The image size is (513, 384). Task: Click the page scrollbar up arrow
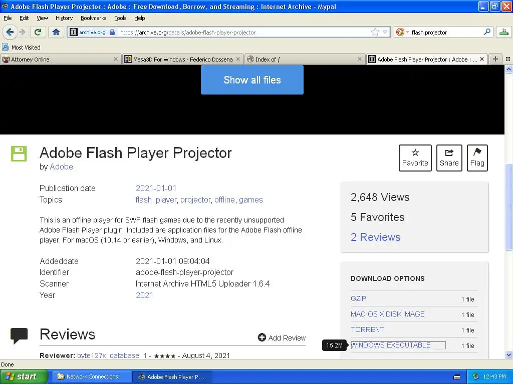tap(508, 69)
